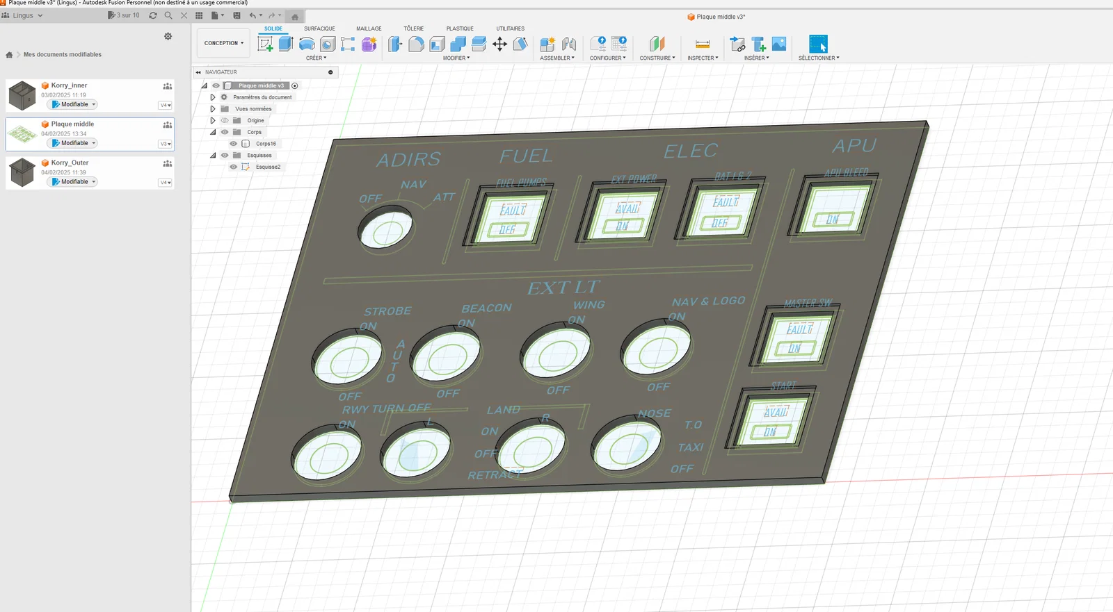Open the Configure table tool

619,44
